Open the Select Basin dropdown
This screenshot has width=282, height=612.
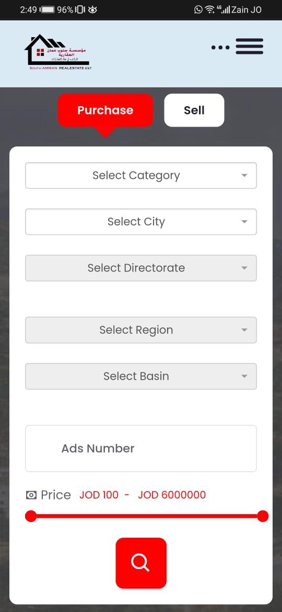[x=141, y=376]
